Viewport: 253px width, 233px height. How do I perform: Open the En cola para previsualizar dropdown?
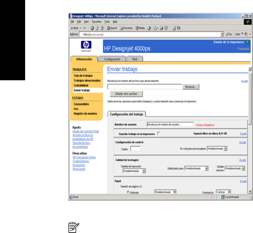point(217,149)
